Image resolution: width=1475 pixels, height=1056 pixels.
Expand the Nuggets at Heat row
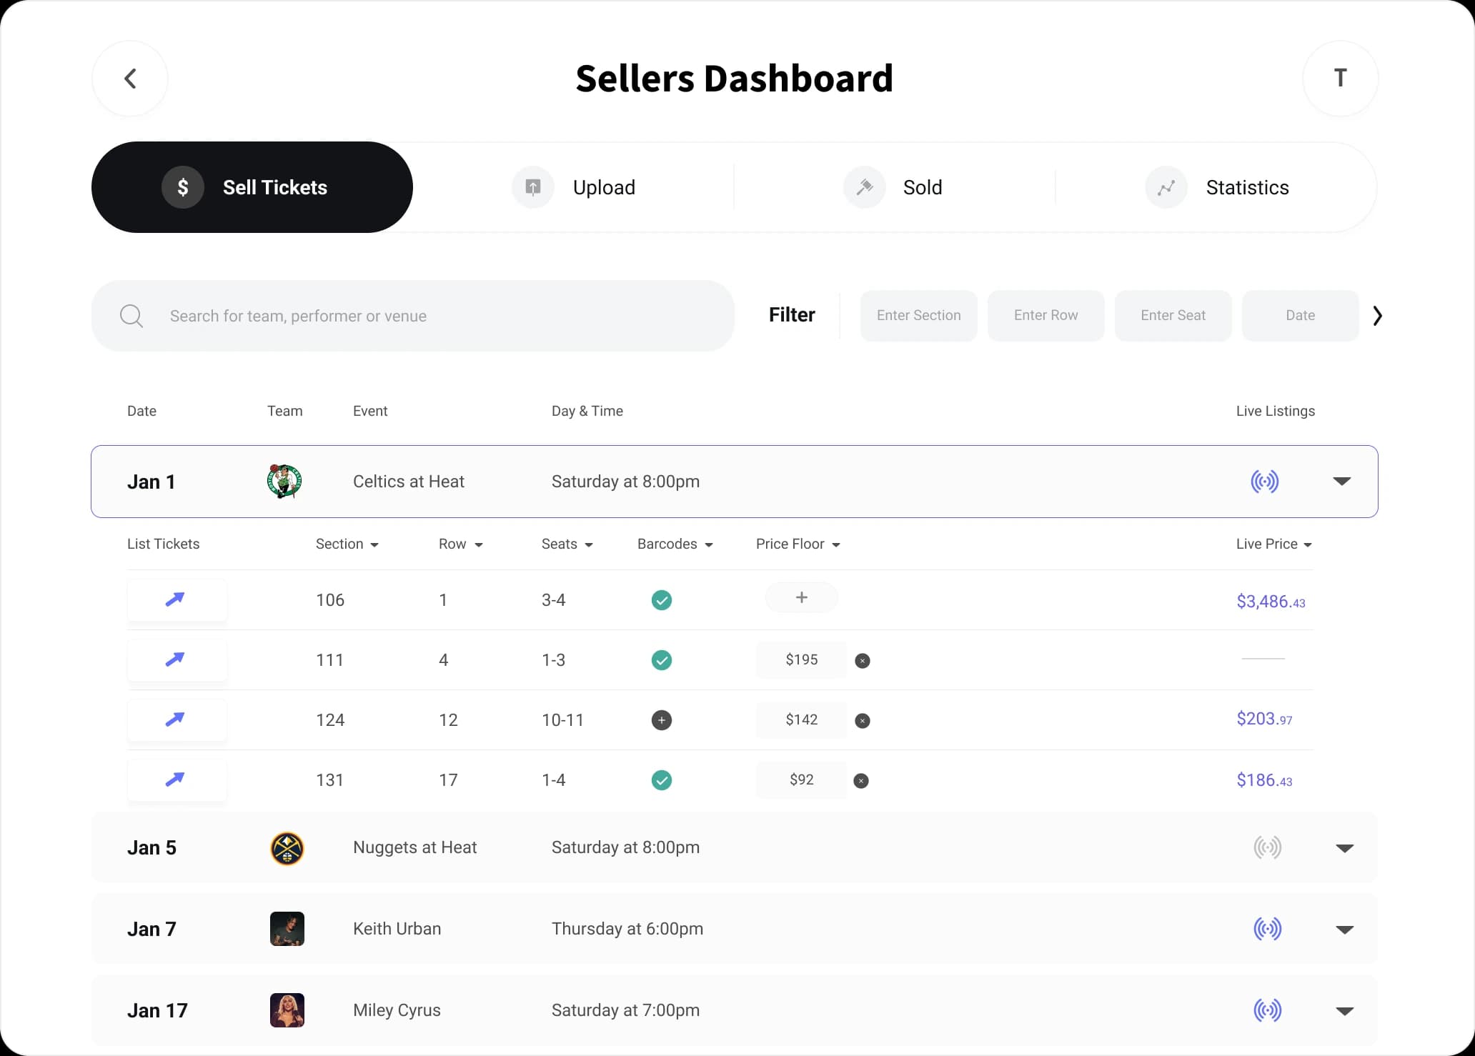tap(1344, 848)
